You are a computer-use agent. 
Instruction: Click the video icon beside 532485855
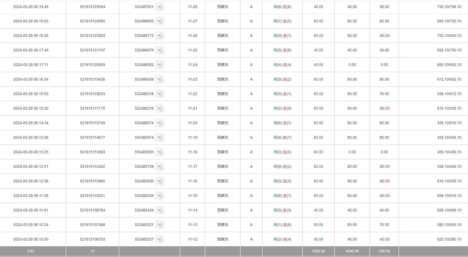[x=160, y=152]
